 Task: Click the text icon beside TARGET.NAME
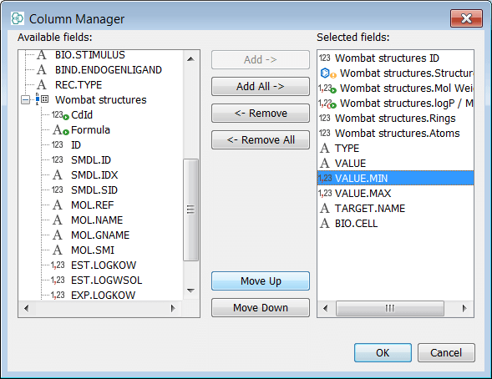[325, 209]
